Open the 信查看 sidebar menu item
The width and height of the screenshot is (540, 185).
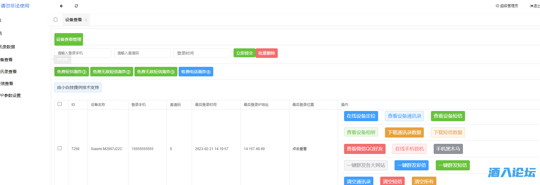click(7, 84)
